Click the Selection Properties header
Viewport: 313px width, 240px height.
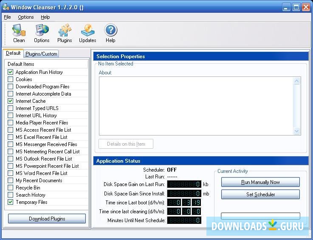click(201, 56)
